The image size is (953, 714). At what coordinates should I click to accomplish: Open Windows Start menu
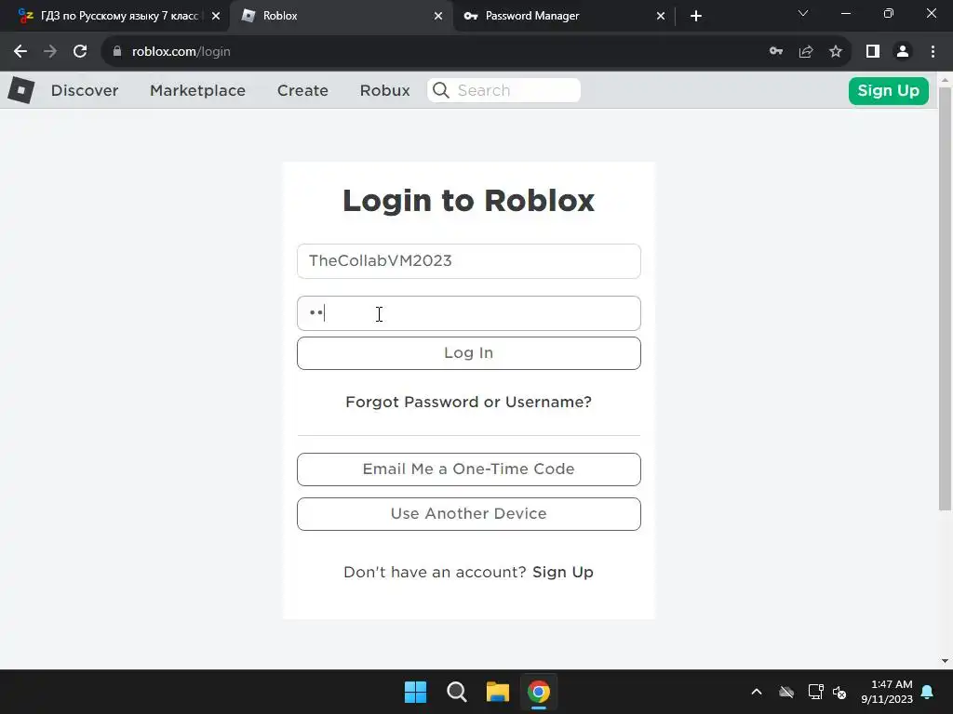[416, 692]
